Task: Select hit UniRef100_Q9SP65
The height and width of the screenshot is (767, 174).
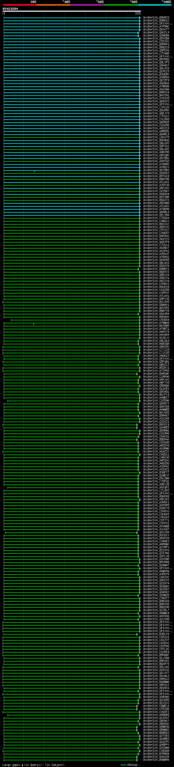Action: coord(156,260)
